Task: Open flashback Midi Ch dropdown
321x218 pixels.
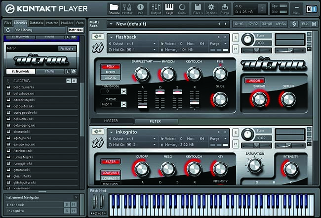Action: 155,50
